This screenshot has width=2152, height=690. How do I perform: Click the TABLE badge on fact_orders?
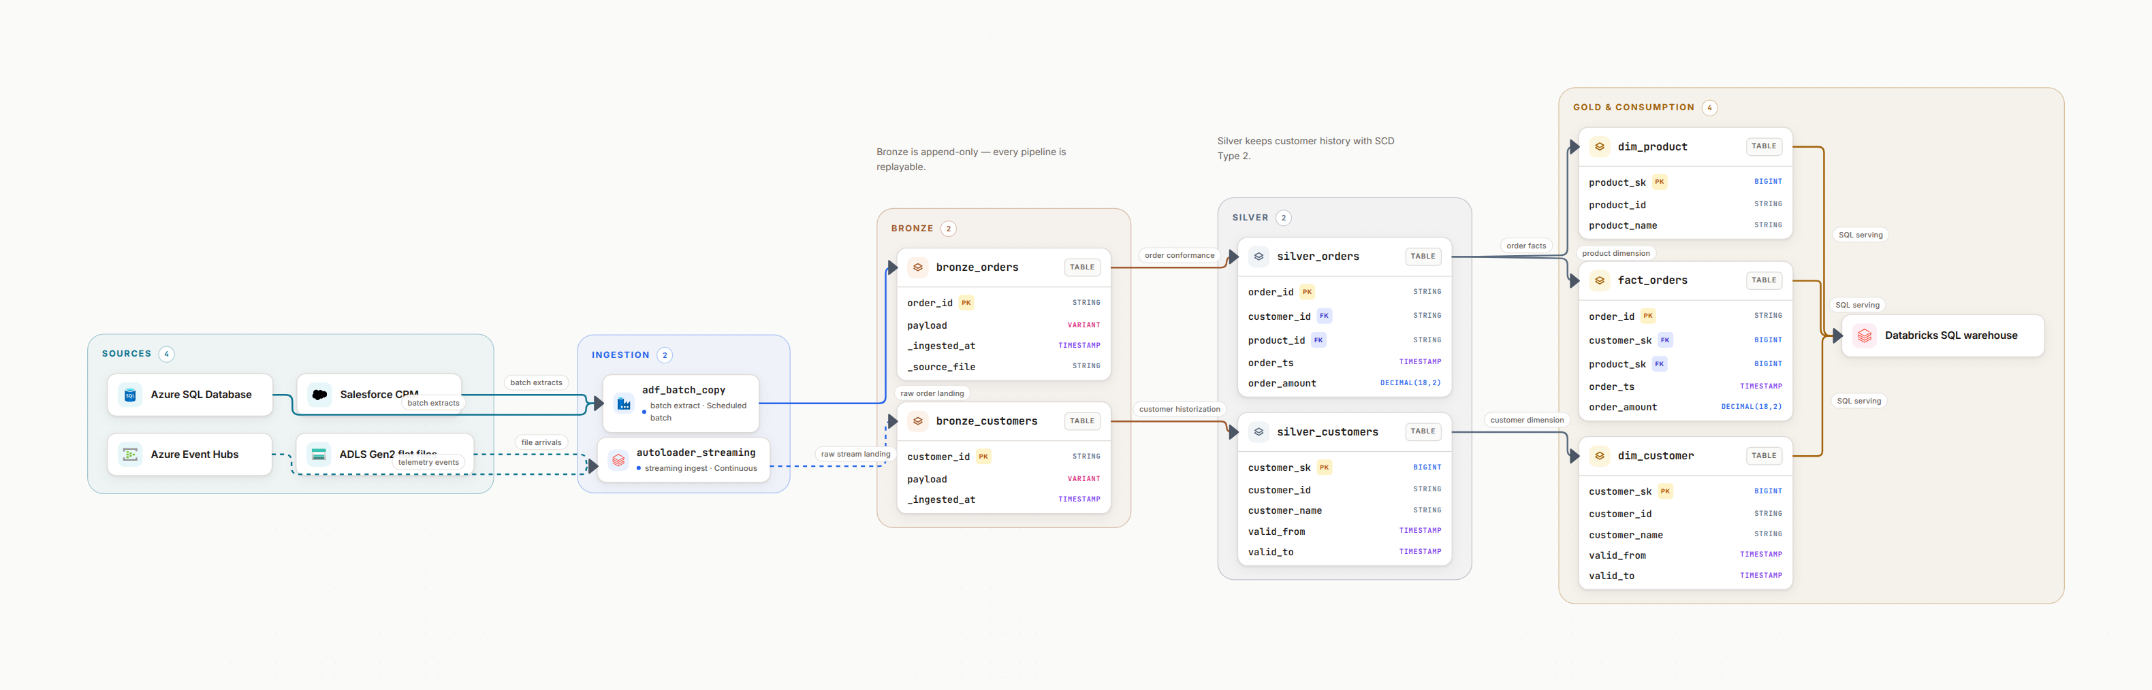coord(1764,280)
